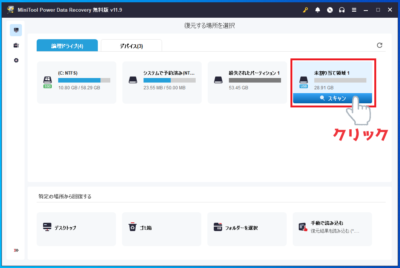Expand the sidebar with double arrows
The width and height of the screenshot is (400, 268).
(x=16, y=250)
